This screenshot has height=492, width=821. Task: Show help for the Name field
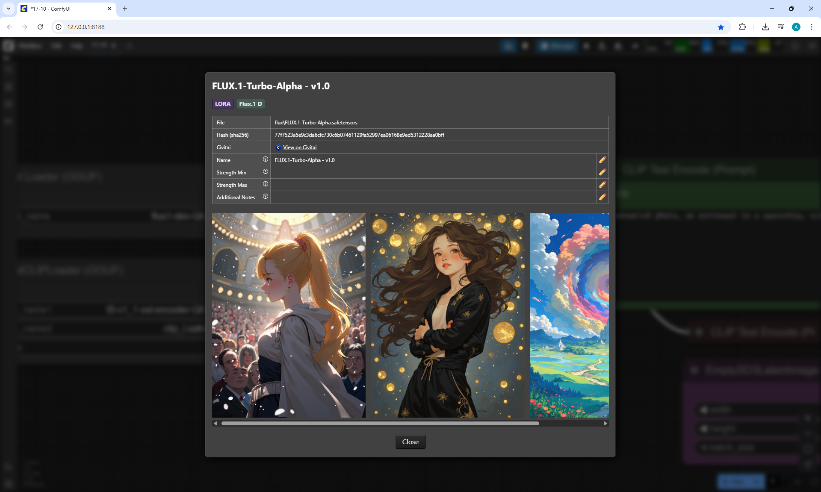point(265,159)
